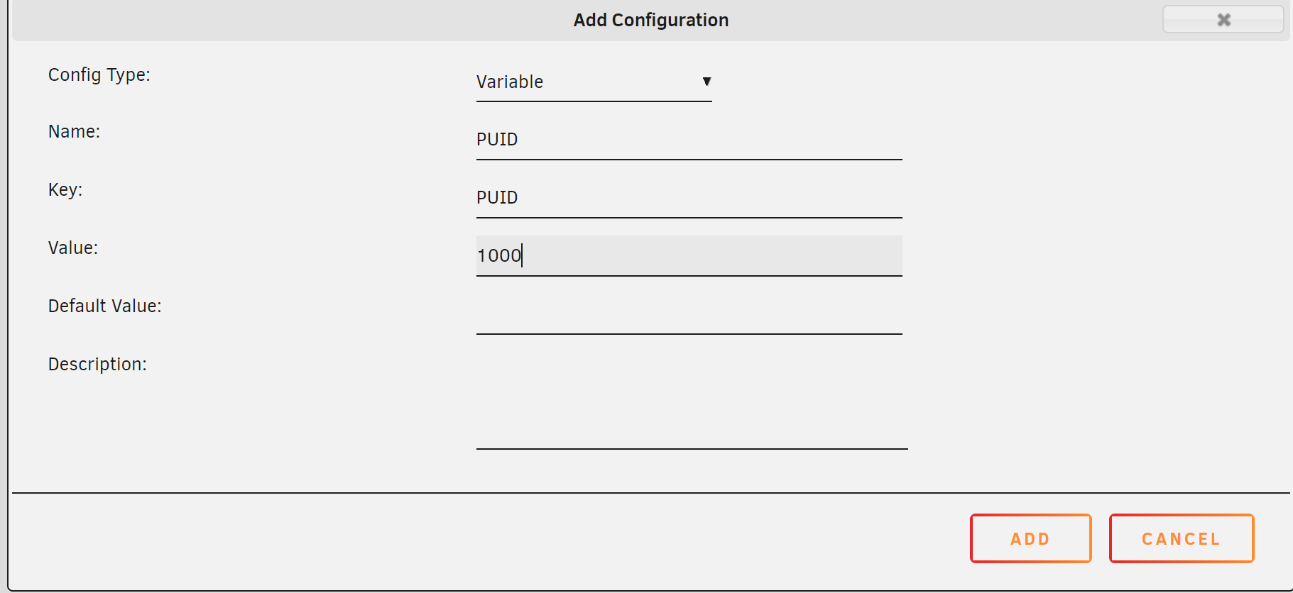Screen dimensions: 1293x593
Task: Click the Config Type label
Action: tap(99, 75)
